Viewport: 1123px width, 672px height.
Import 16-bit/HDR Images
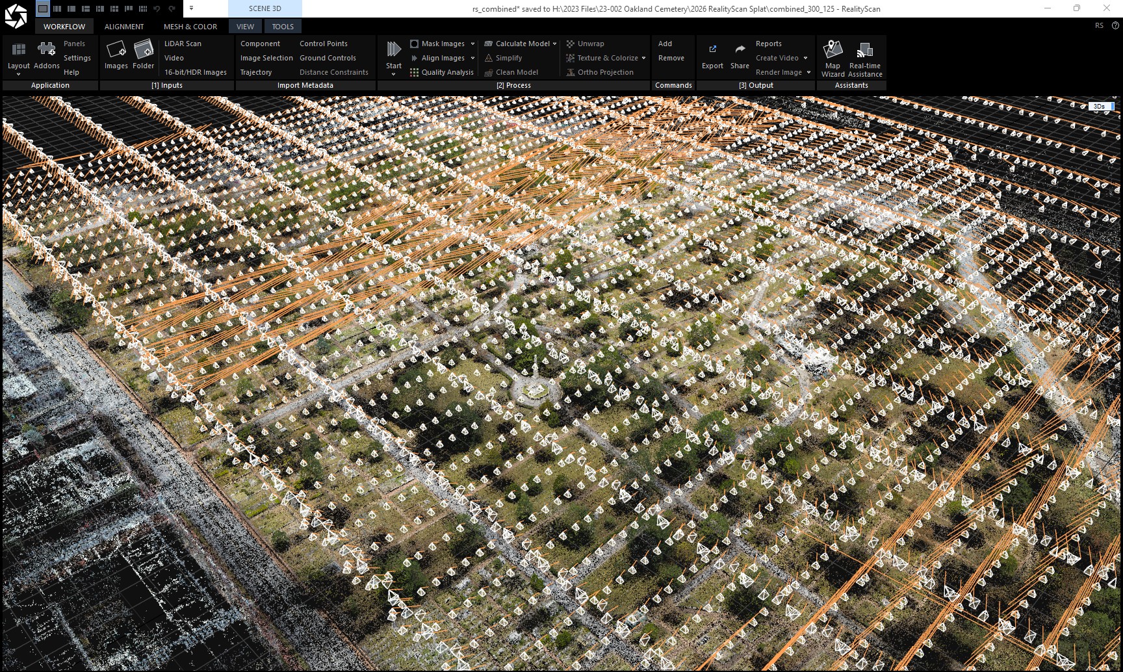coord(196,72)
